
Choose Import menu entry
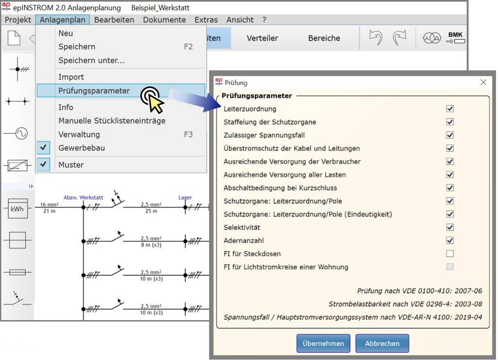[x=121, y=77]
